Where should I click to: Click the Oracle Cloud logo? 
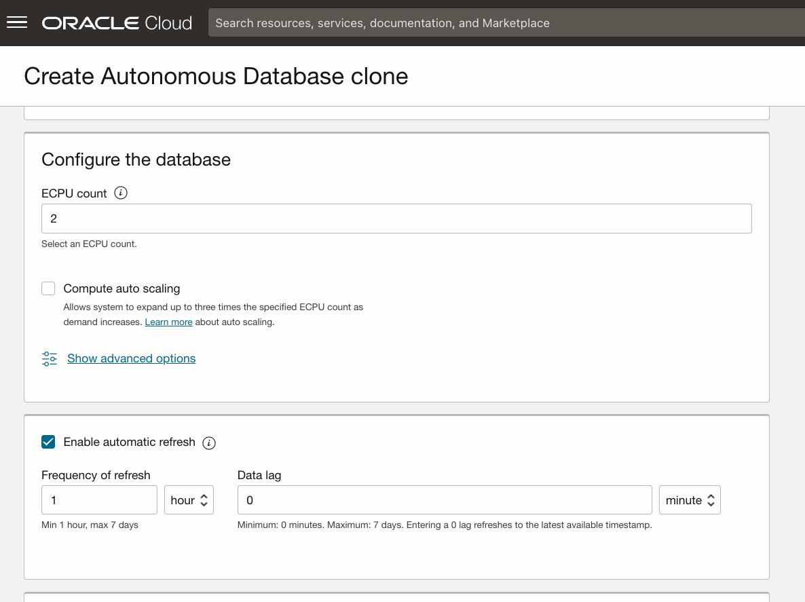pos(115,22)
